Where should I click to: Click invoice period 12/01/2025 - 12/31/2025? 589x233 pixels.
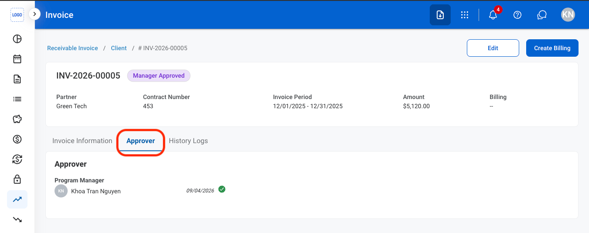(308, 106)
